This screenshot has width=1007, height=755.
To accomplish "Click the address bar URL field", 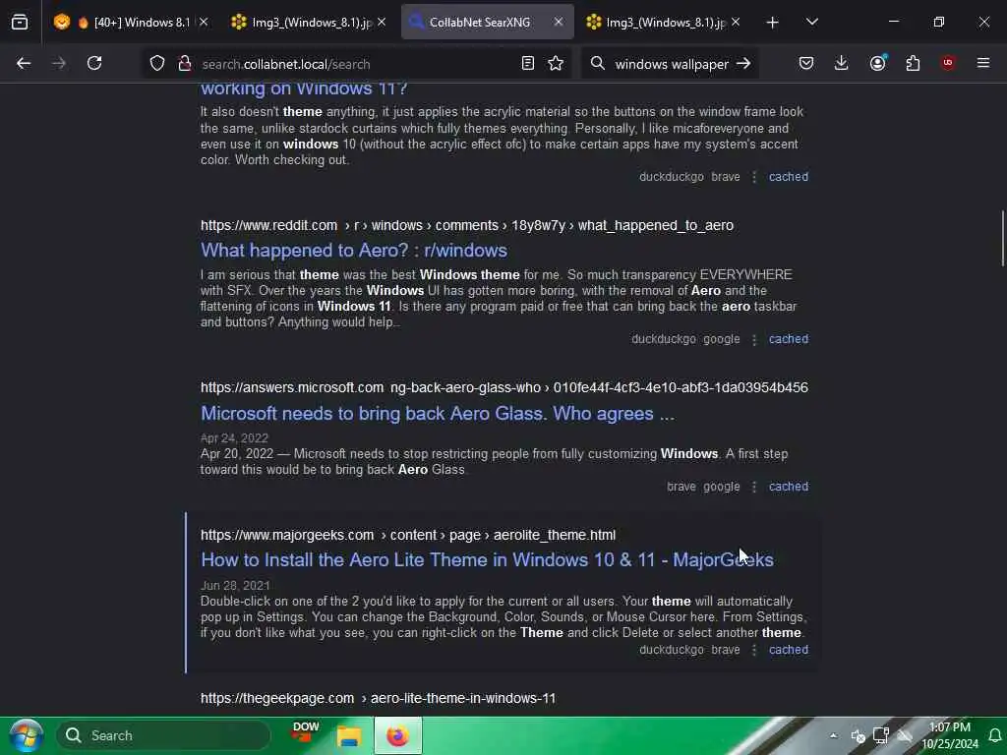I will pyautogui.click(x=356, y=64).
